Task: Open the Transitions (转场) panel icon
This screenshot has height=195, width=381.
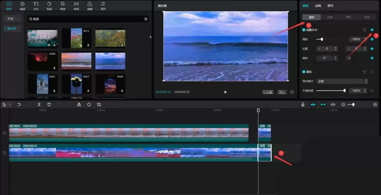Action: [76, 5]
